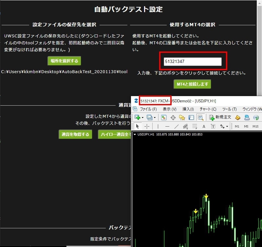Select the Trendline drawing tool
Image resolution: width=262 pixels, height=247 pixels.
point(177,127)
